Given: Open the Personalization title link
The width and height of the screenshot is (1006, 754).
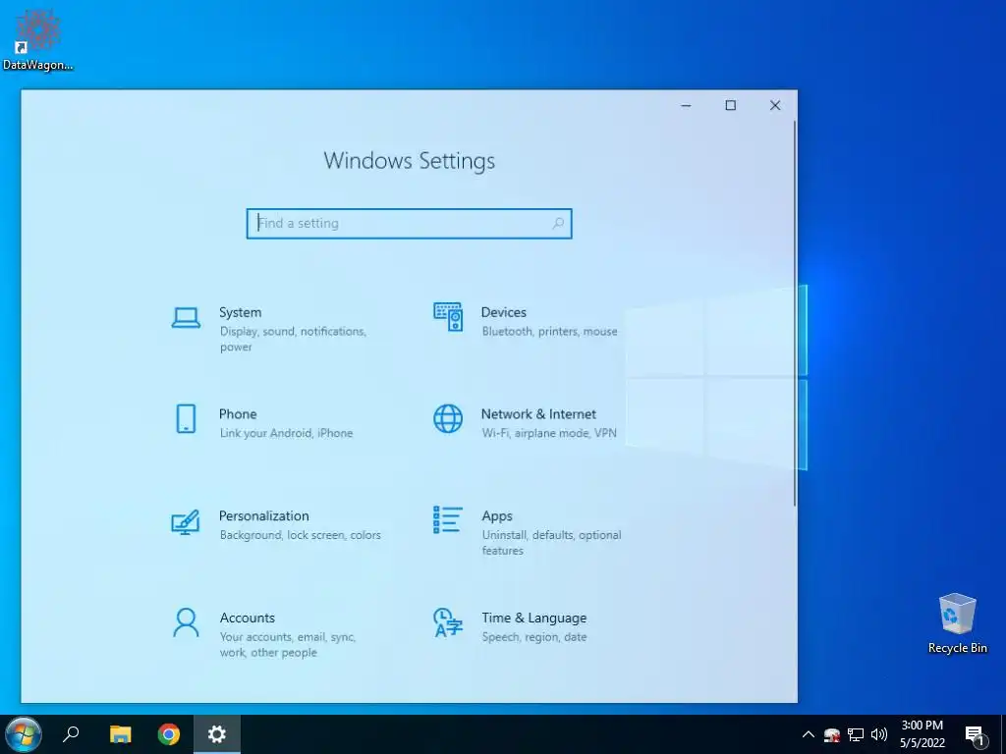Looking at the screenshot, I should click(263, 516).
